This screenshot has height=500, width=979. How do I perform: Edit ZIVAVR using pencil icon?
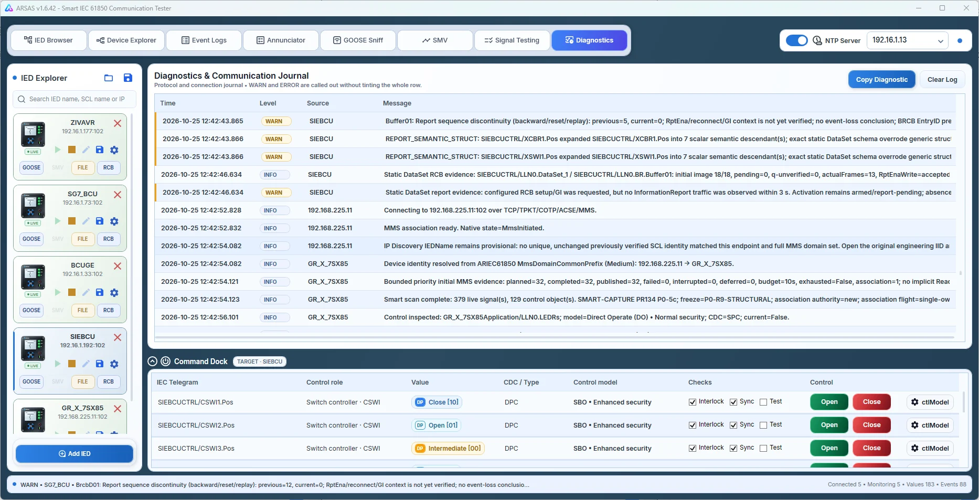click(x=86, y=150)
